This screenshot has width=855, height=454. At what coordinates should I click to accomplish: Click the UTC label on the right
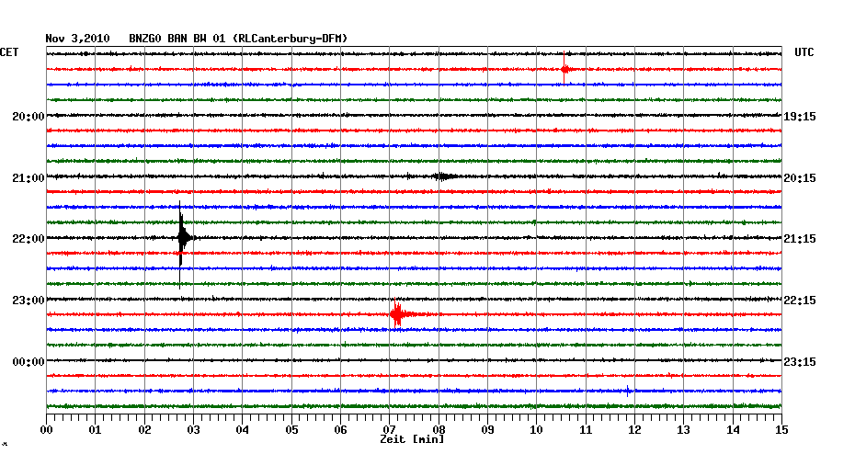click(804, 52)
